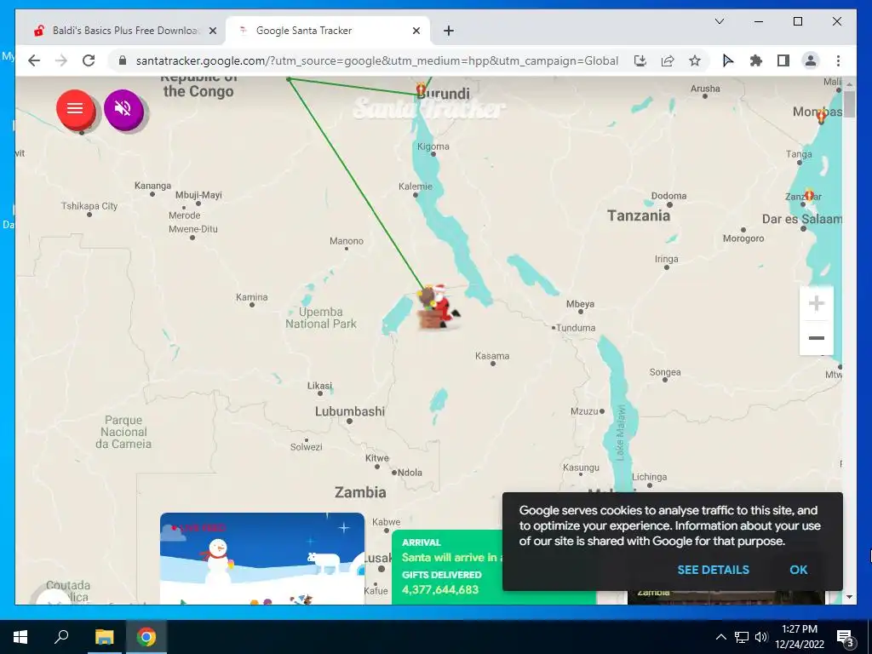
Task: Open the snowman live feed card
Action: pos(262,558)
